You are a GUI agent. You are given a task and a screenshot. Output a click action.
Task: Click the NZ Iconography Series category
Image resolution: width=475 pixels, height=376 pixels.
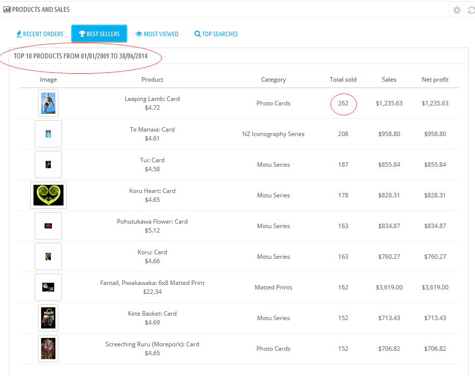tap(274, 134)
